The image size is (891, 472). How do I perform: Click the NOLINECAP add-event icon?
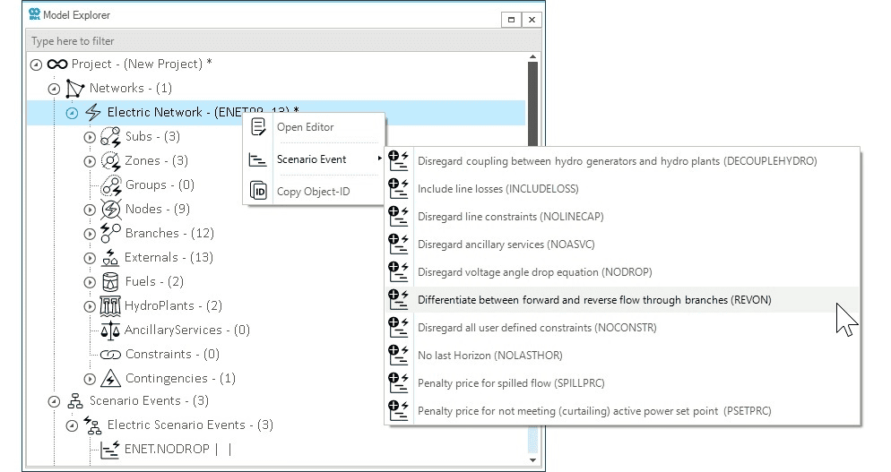pos(398,217)
